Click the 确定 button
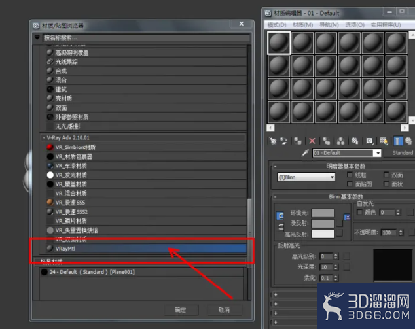This screenshot has height=329, width=415. 181,309
